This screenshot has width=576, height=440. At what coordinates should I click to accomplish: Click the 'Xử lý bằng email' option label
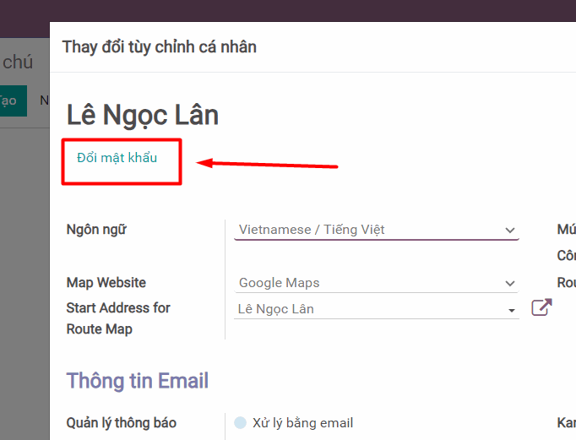tap(302, 423)
